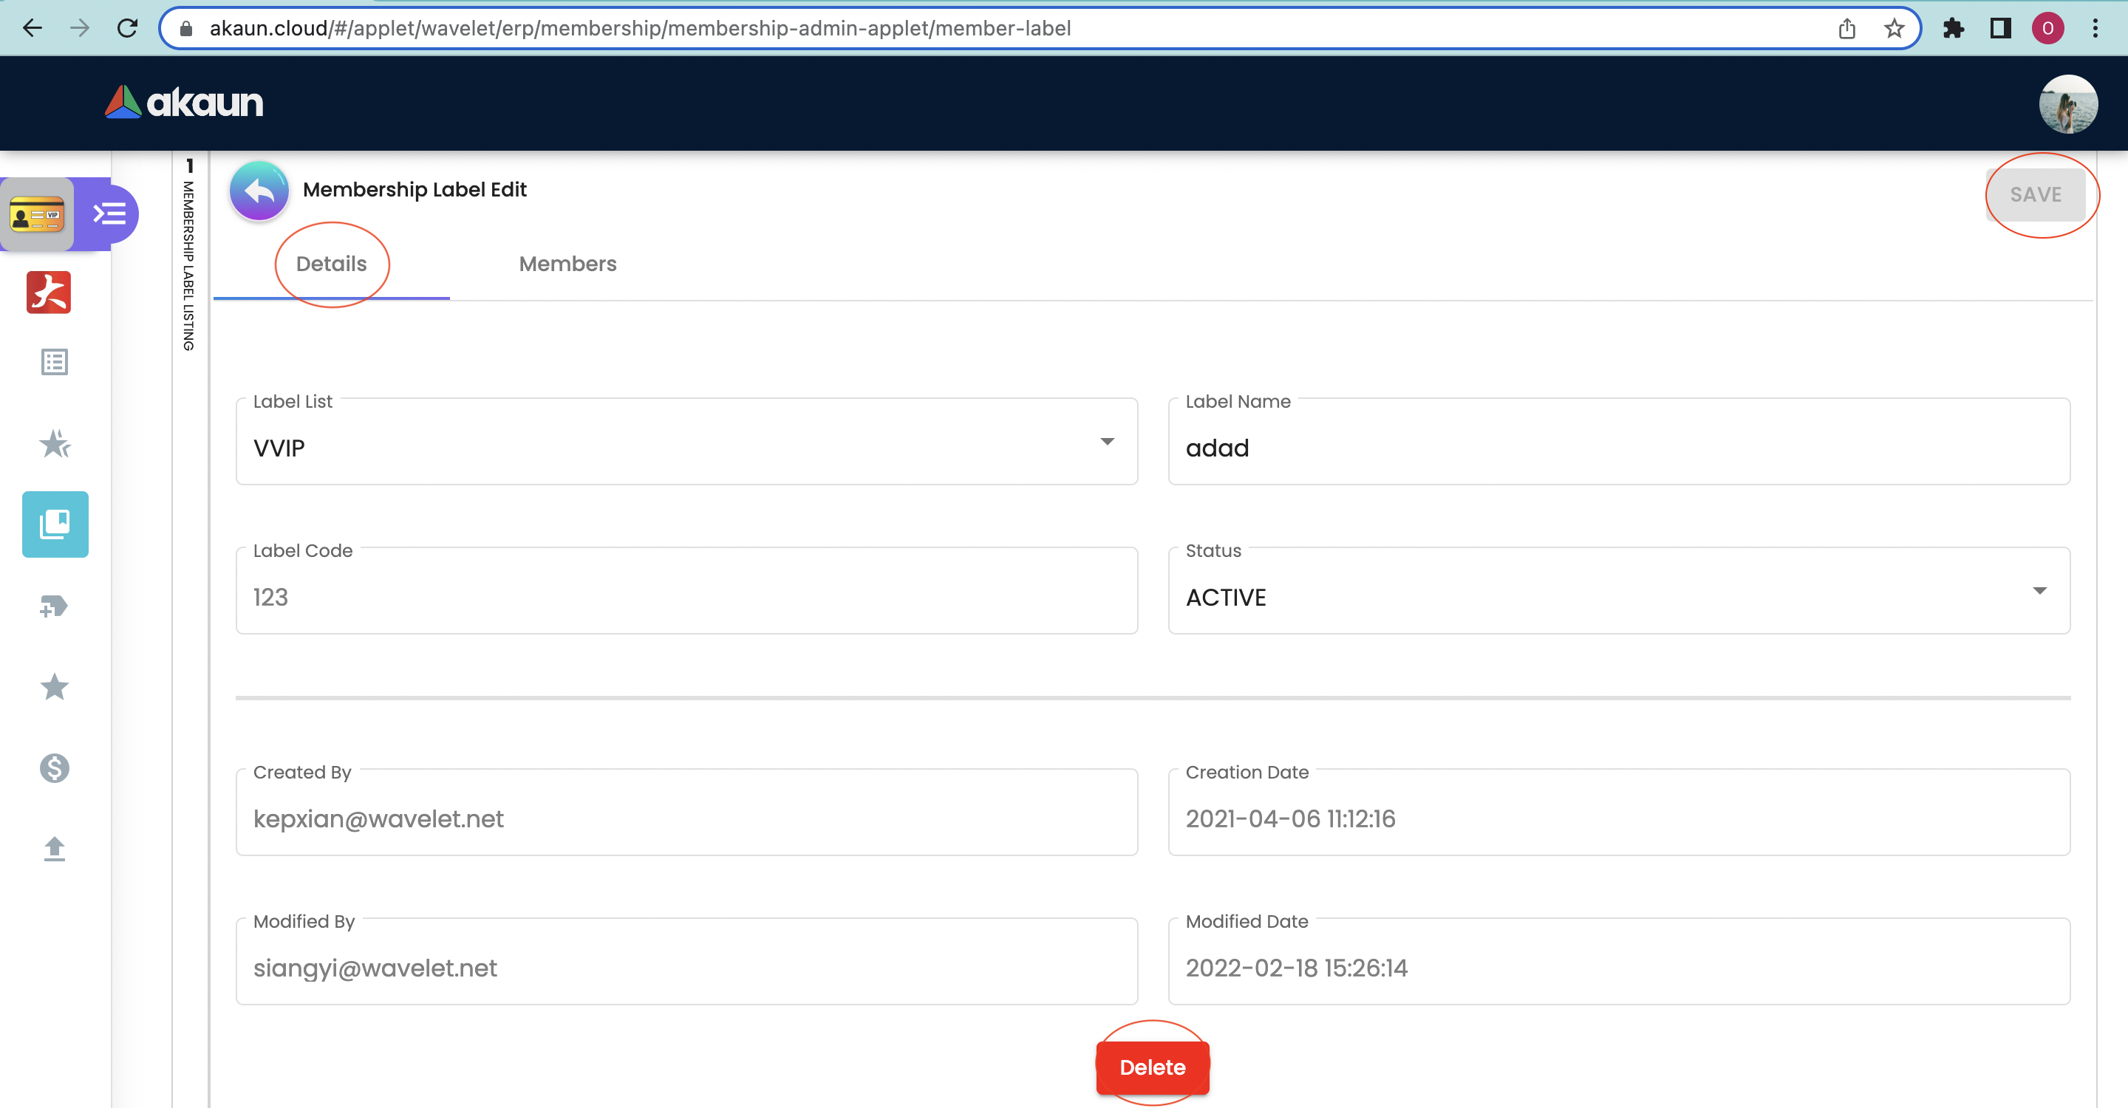Screen dimensions: 2128x1108
Task: Open the list document sidebar icon
Action: pyautogui.click(x=55, y=362)
